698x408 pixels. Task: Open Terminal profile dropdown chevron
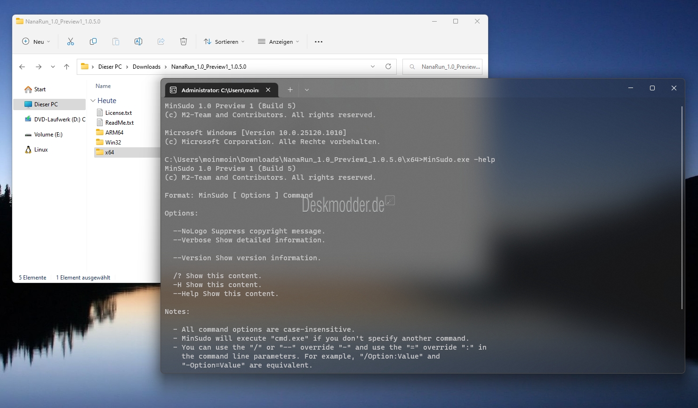click(x=307, y=89)
